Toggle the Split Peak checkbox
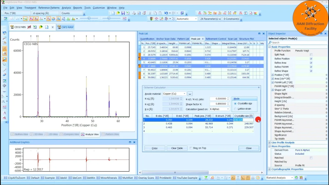The image size is (329, 185). [x=311, y=55]
